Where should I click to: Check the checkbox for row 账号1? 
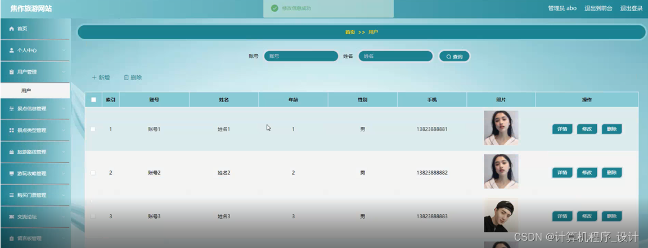[x=93, y=129]
